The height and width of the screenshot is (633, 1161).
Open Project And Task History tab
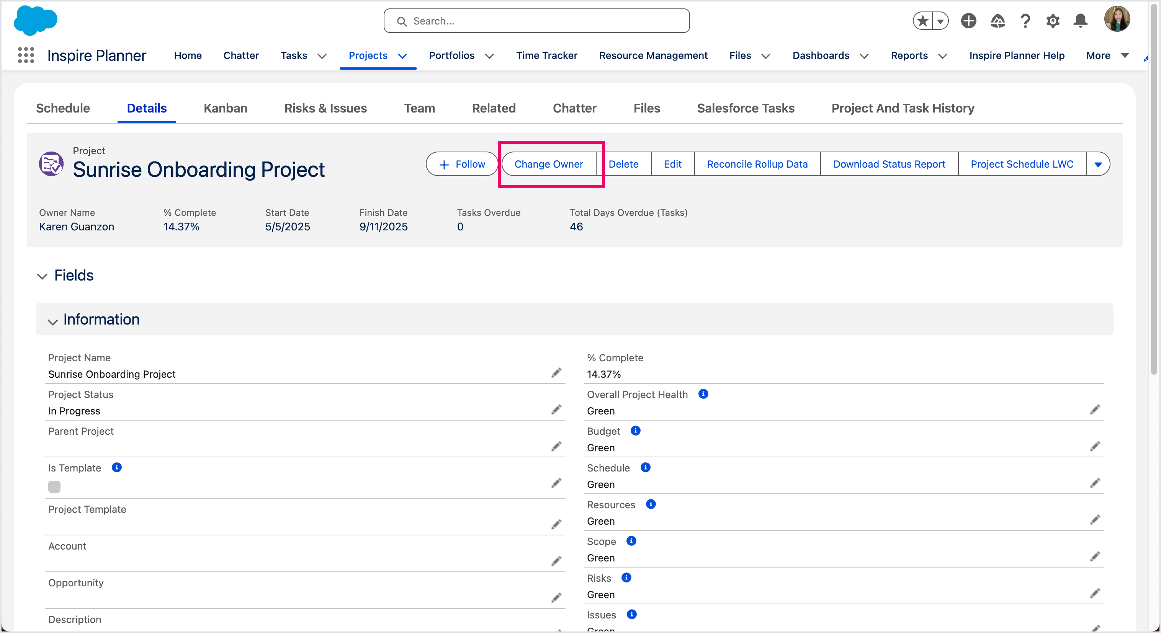[903, 108]
